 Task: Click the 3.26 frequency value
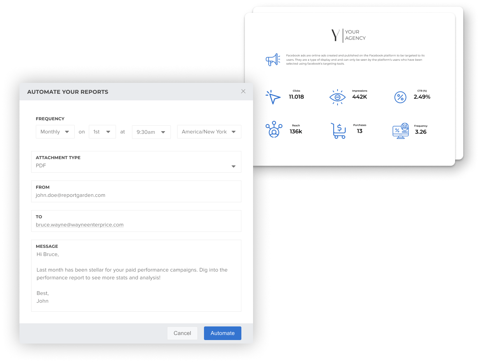(421, 132)
